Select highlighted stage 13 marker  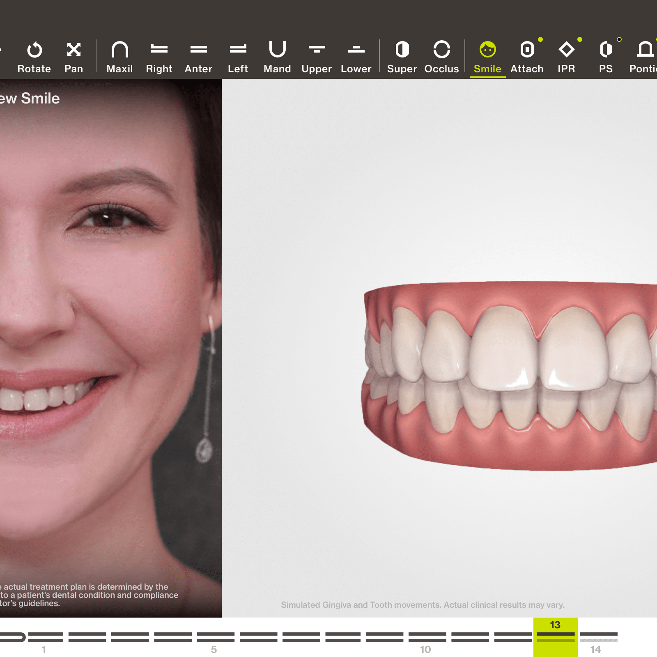[556, 637]
